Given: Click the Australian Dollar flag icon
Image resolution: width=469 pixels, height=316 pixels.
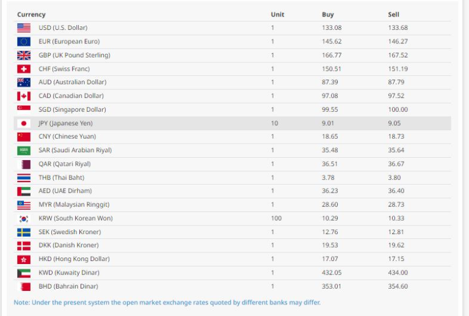Looking at the screenshot, I should point(24,83).
